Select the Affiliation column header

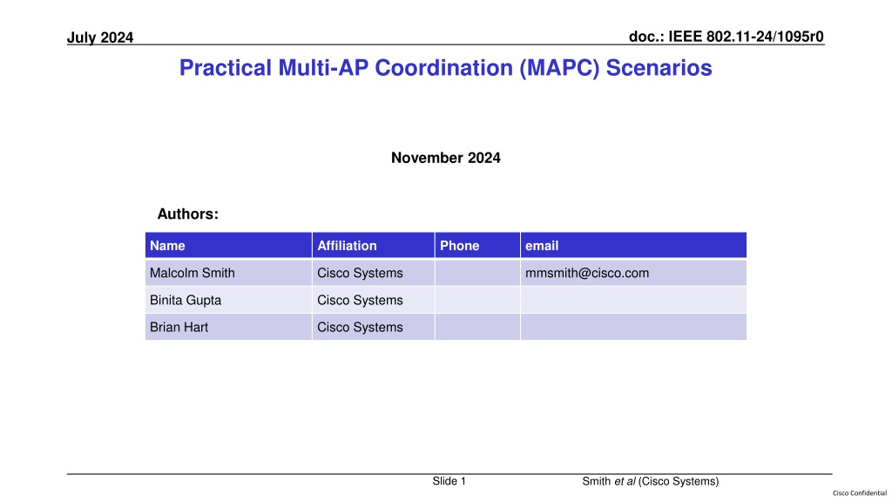click(373, 245)
